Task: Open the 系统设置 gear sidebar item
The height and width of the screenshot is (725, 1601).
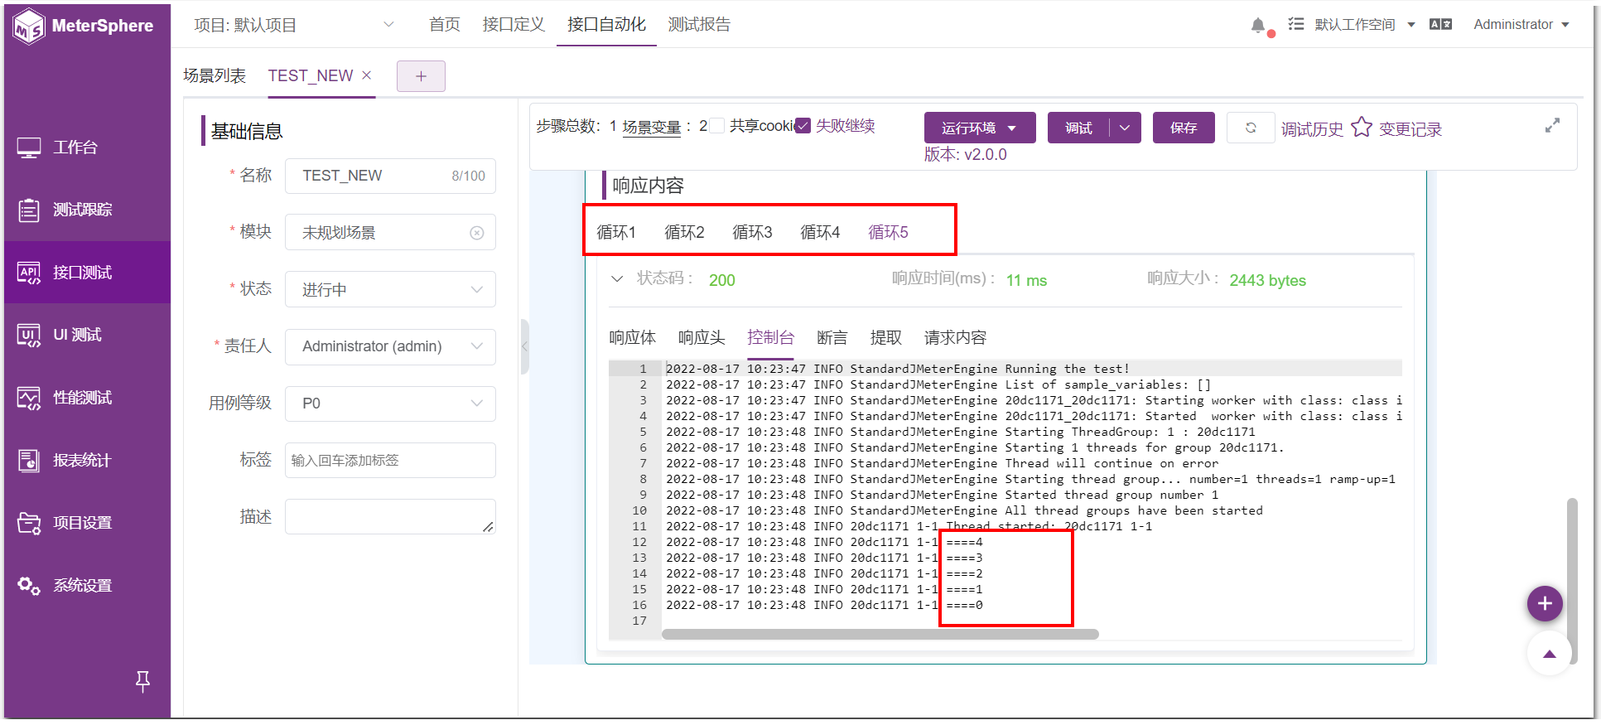Action: (87, 585)
